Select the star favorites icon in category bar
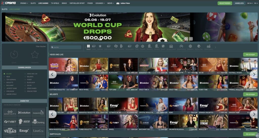The image size is (259, 138). click(100, 46)
